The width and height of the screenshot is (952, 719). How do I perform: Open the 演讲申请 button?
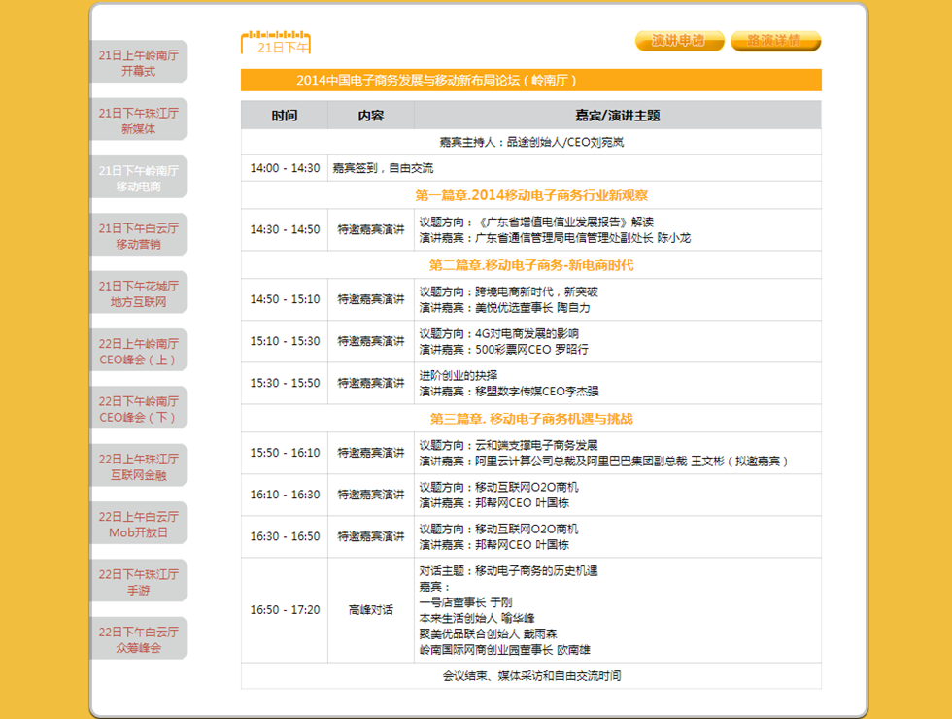(679, 41)
